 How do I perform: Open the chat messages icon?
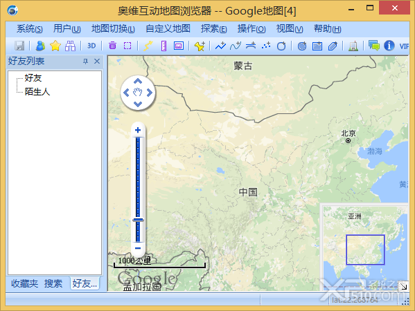(374, 46)
